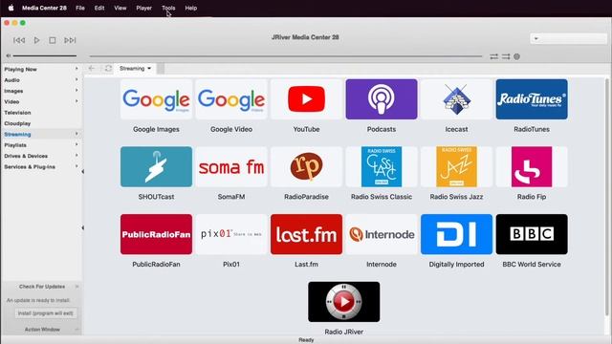This screenshot has width=612, height=344.
Task: Launch the Radio JRiver tile
Action: (x=344, y=302)
